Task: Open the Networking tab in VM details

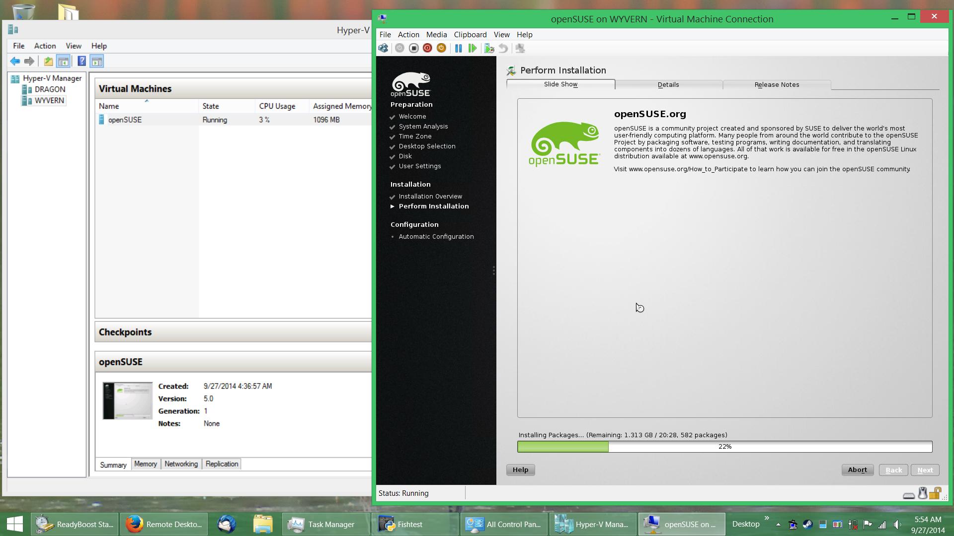Action: [x=181, y=464]
